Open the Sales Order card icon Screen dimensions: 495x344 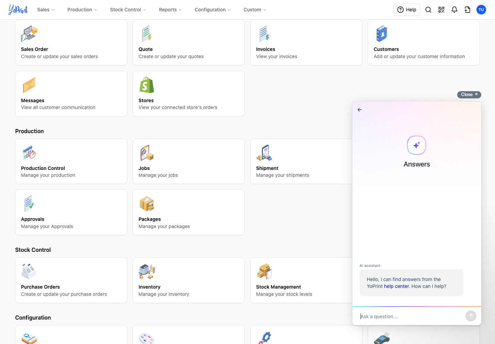click(x=29, y=34)
